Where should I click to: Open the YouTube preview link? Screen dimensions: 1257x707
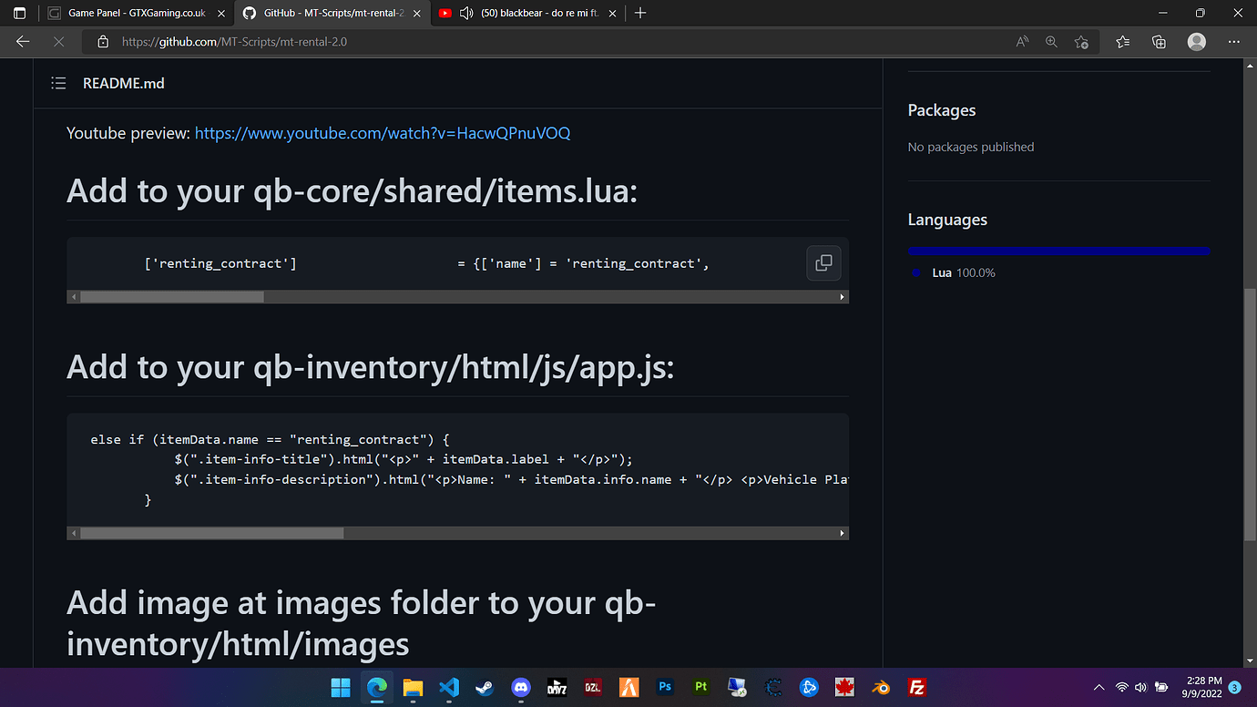tap(383, 133)
